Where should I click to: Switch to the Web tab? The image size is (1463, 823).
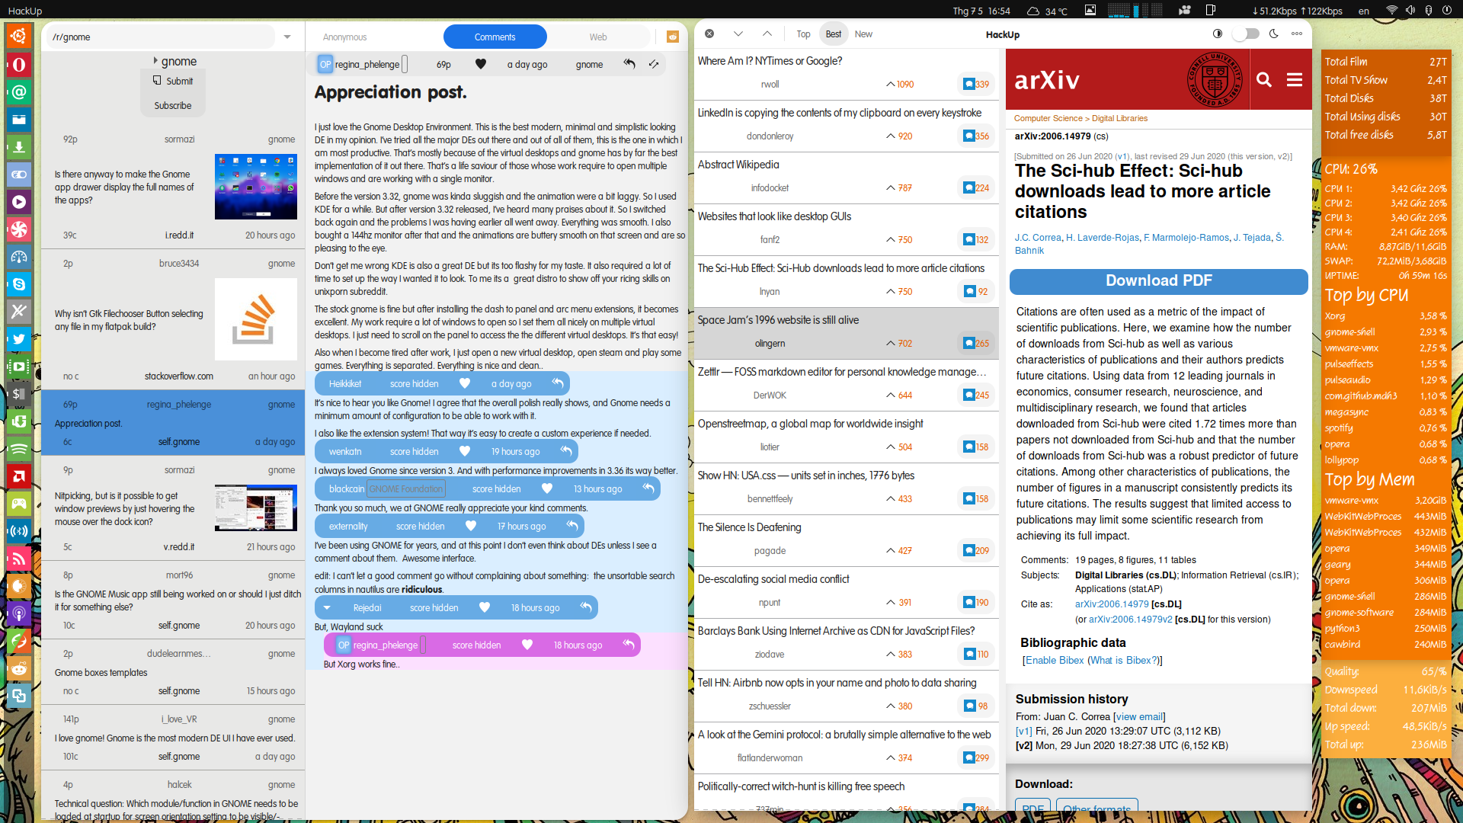[598, 37]
